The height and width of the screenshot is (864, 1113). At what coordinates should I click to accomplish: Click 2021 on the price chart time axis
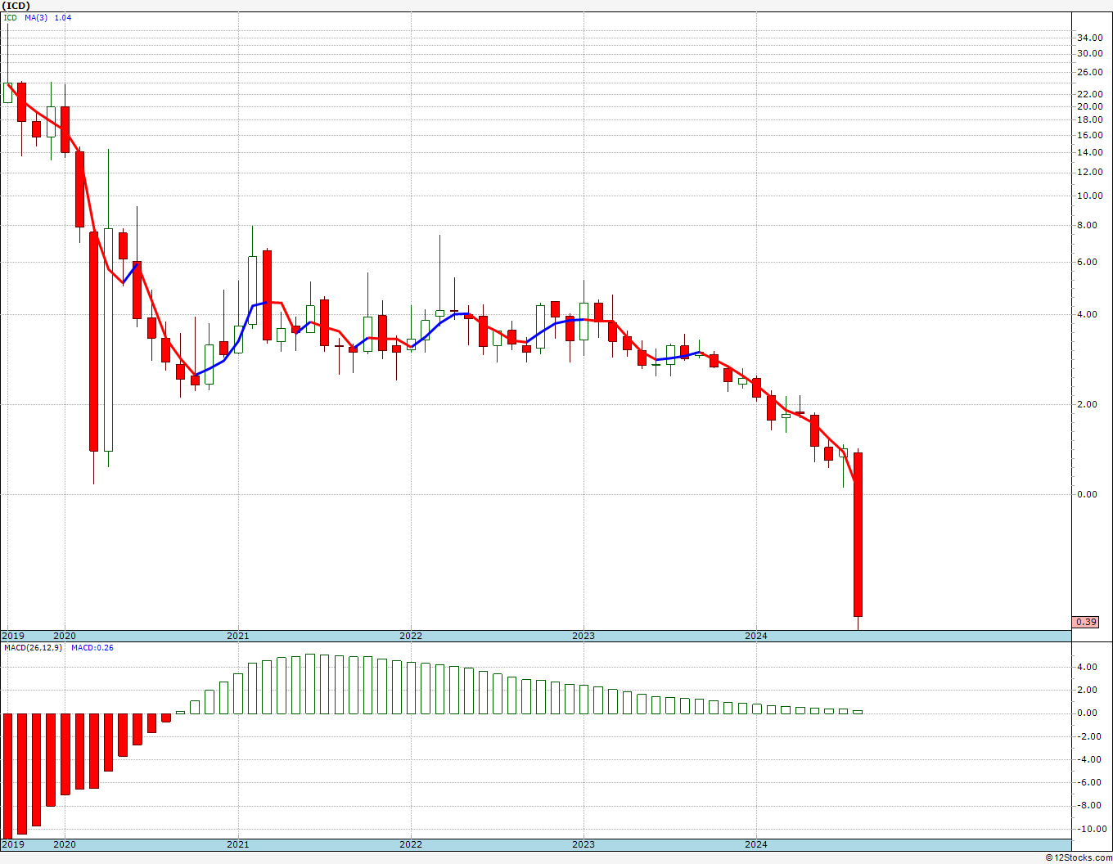[238, 636]
